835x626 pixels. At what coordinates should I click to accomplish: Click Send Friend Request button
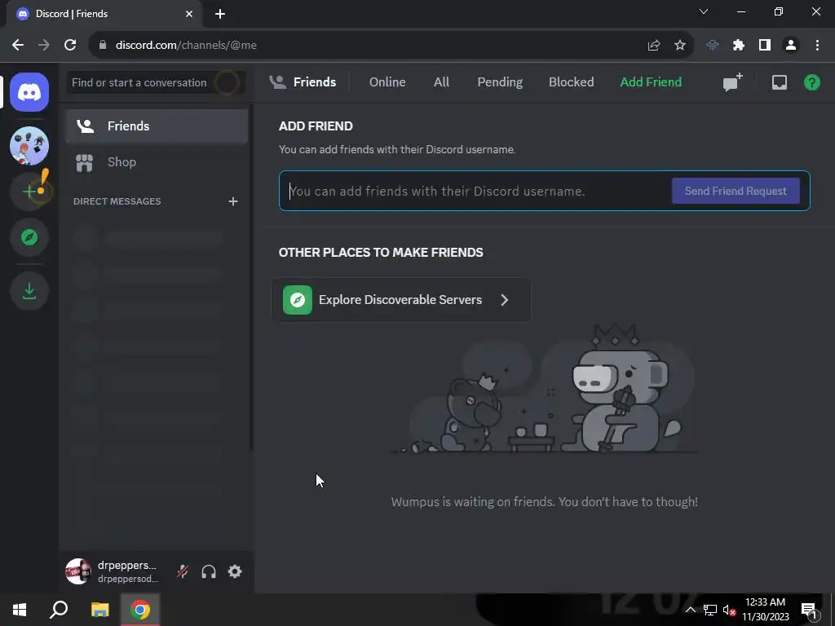[x=736, y=191]
